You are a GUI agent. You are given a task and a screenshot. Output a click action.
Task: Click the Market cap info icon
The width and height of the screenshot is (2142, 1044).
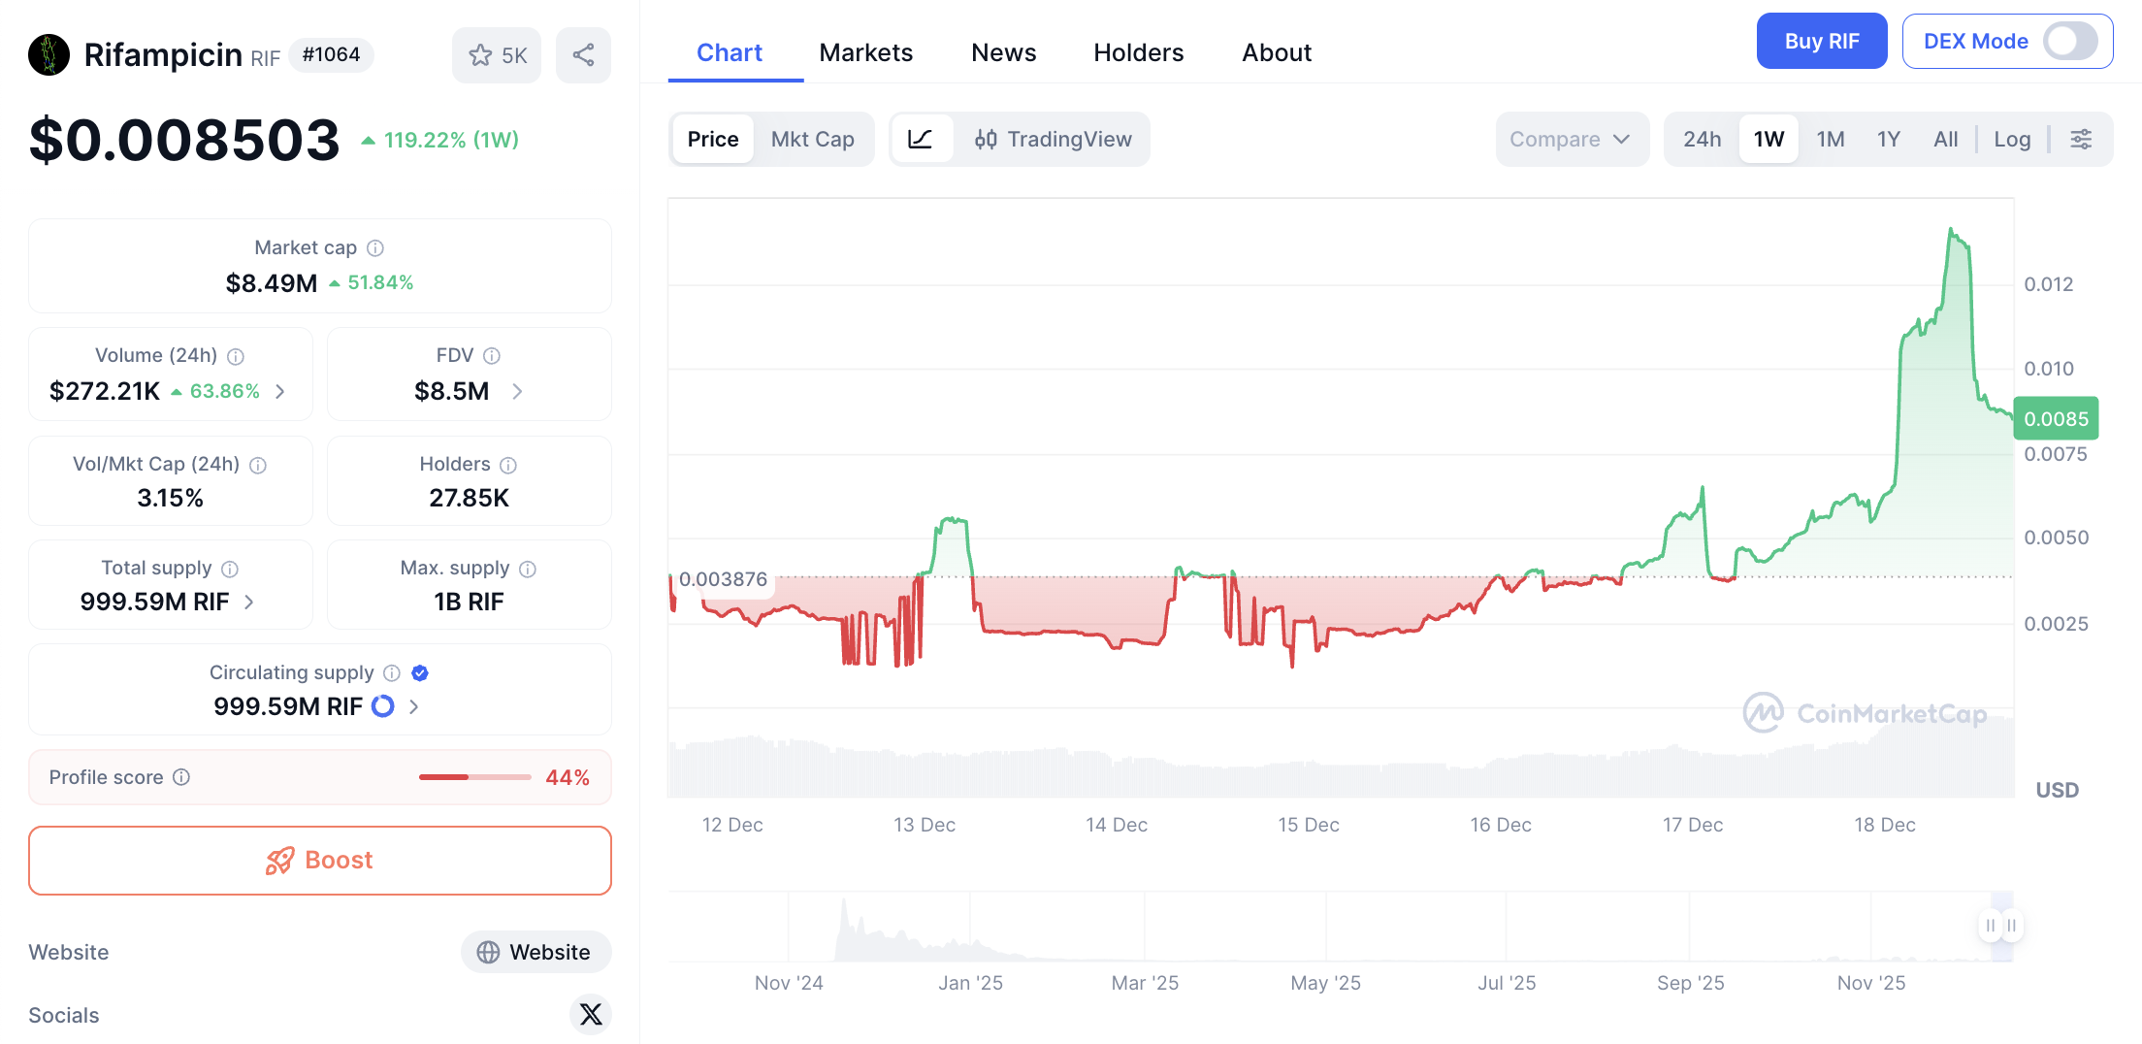point(375,248)
